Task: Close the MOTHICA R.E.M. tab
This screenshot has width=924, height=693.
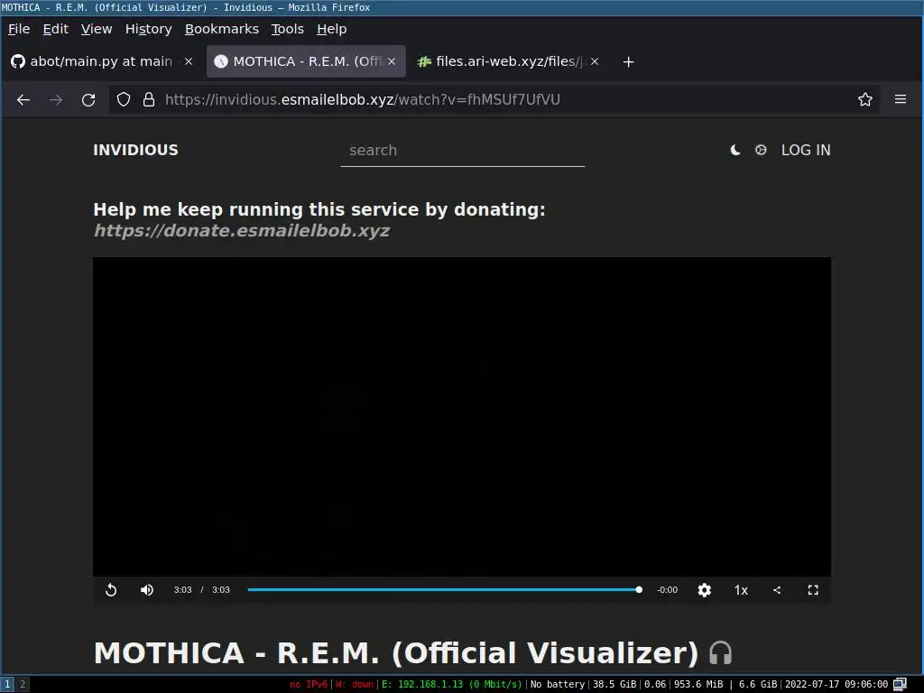Action: [392, 61]
